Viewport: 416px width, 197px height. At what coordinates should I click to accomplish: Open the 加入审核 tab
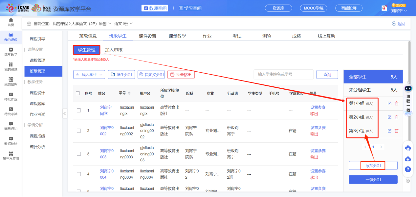coord(114,50)
